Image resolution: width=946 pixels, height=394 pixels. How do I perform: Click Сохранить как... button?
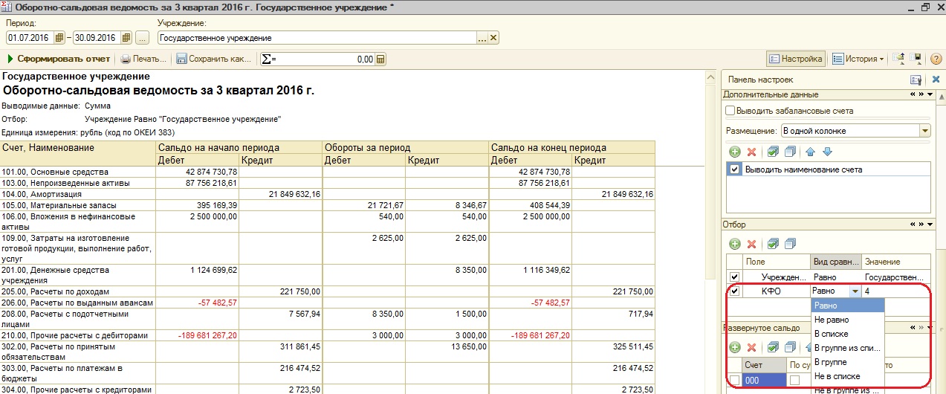pos(214,59)
